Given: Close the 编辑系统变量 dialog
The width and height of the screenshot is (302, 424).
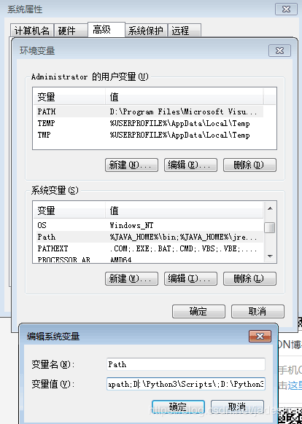Looking at the screenshot, I should 260,336.
